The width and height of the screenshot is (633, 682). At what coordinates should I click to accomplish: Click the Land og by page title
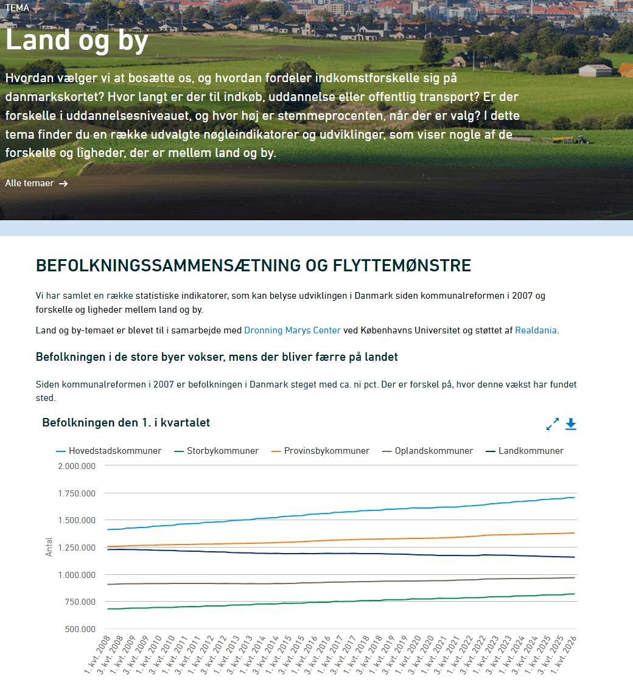coord(77,40)
